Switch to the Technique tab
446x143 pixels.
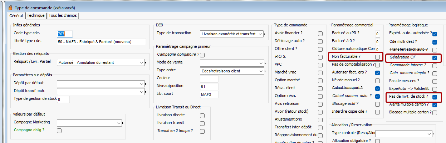click(36, 16)
